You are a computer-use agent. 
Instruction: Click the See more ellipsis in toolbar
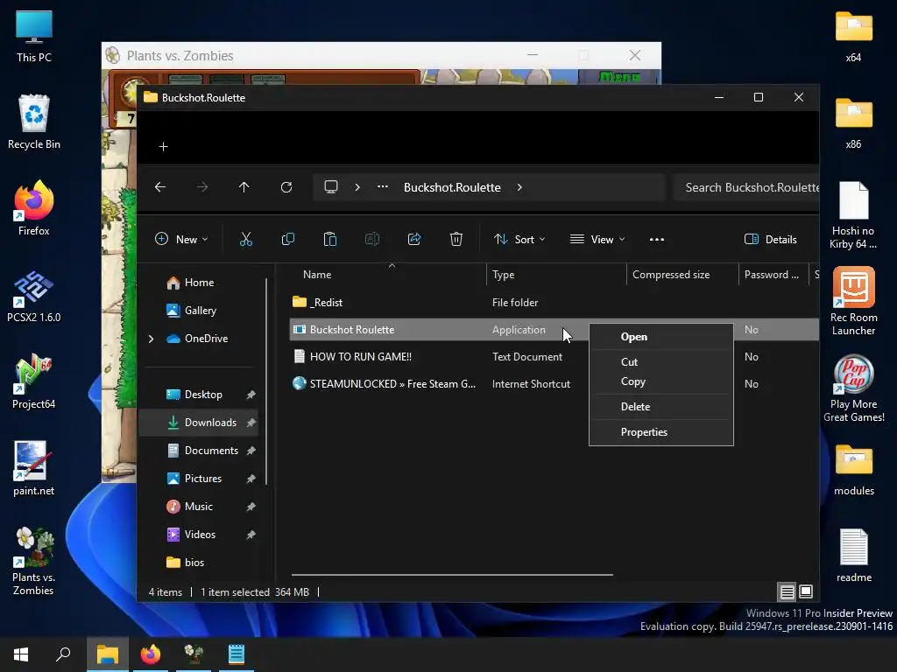[657, 240]
